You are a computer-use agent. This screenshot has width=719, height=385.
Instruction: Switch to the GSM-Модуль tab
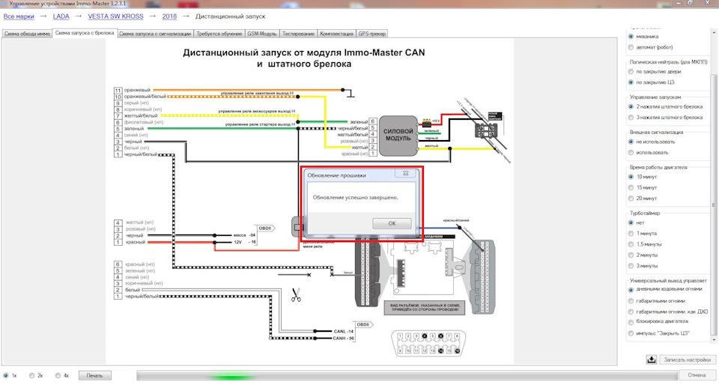(x=262, y=34)
